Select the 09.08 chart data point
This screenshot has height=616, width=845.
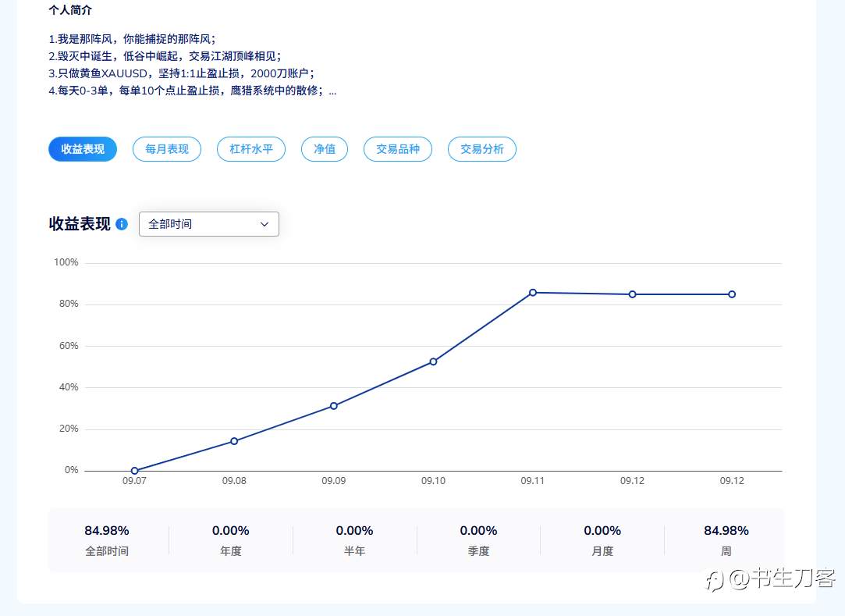(x=234, y=441)
